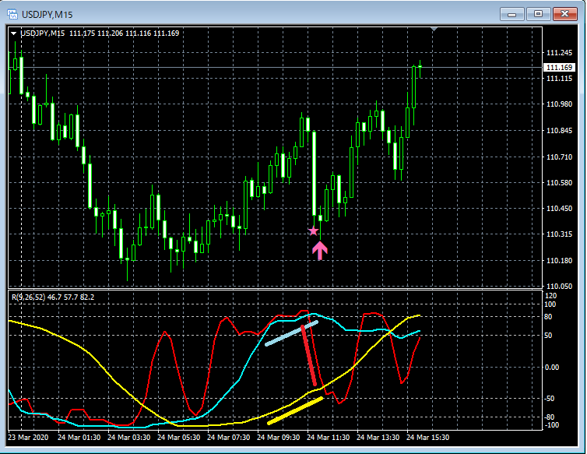Close the USDJPY,M15 chart window
587x454 pixels.
[565, 14]
